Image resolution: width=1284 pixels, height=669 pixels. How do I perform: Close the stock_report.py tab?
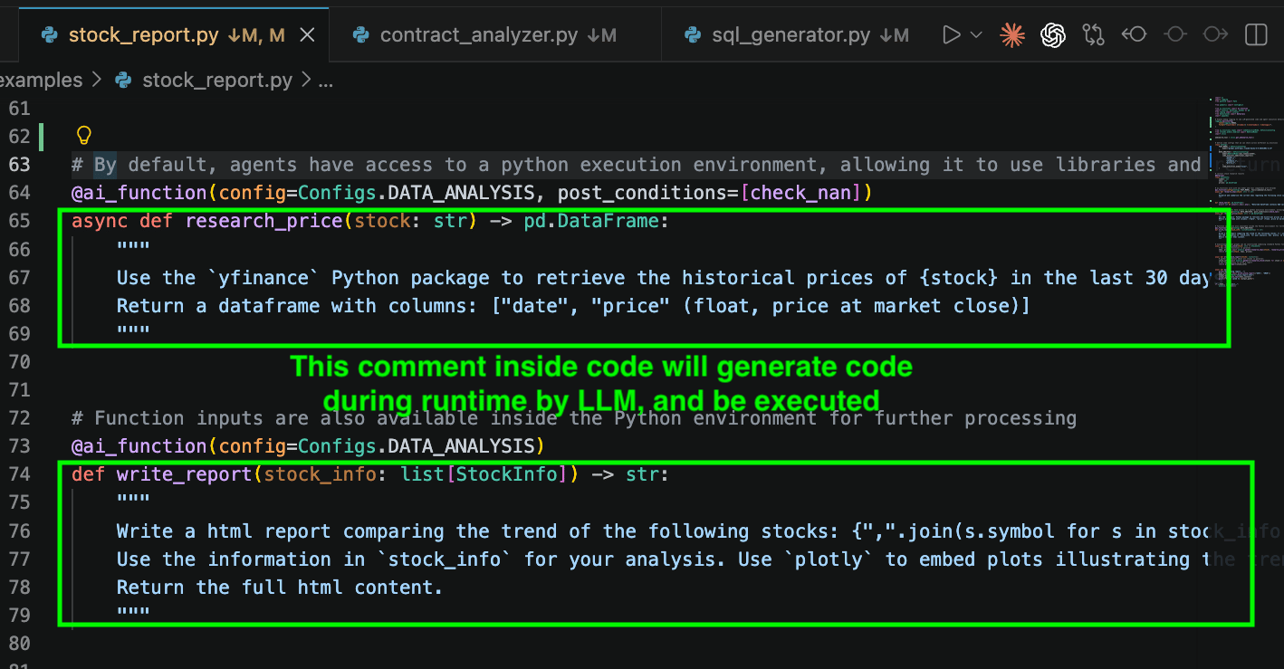coord(307,35)
